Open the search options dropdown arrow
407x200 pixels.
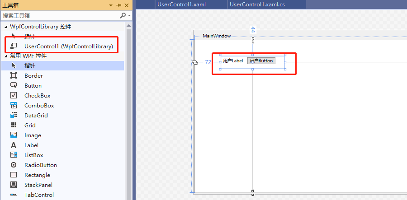[x=129, y=16]
